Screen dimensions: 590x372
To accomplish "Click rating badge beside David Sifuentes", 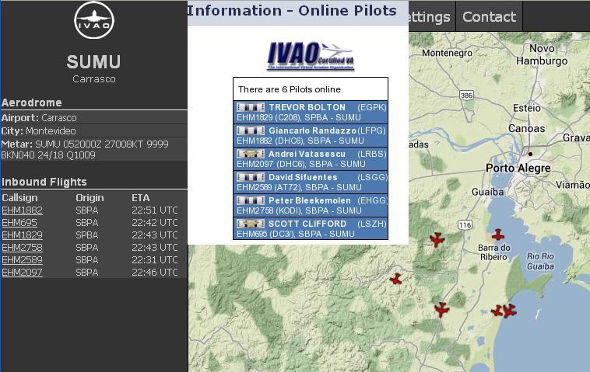I will pos(251,177).
